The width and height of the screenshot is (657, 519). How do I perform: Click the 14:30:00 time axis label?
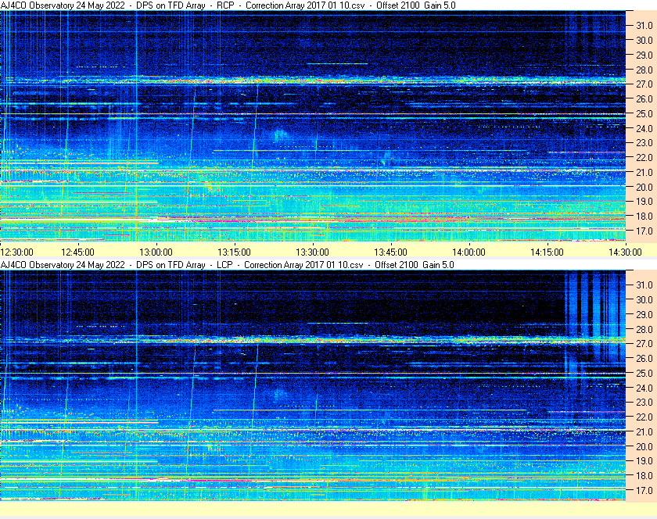pyautogui.click(x=625, y=252)
